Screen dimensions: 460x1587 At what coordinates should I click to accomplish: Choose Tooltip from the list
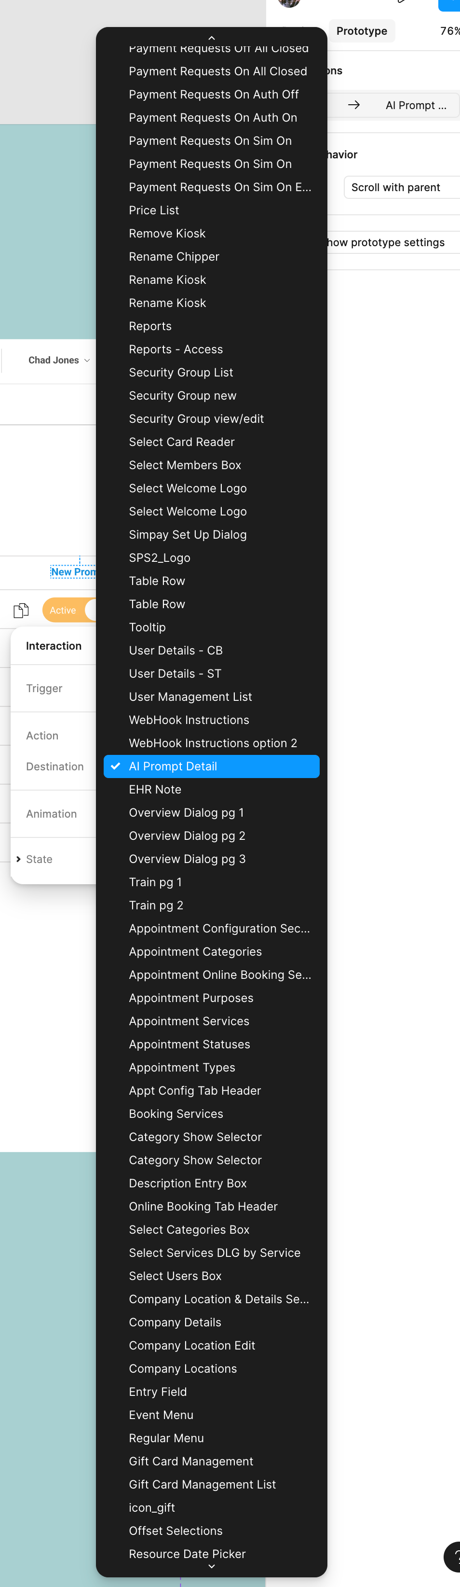211,627
